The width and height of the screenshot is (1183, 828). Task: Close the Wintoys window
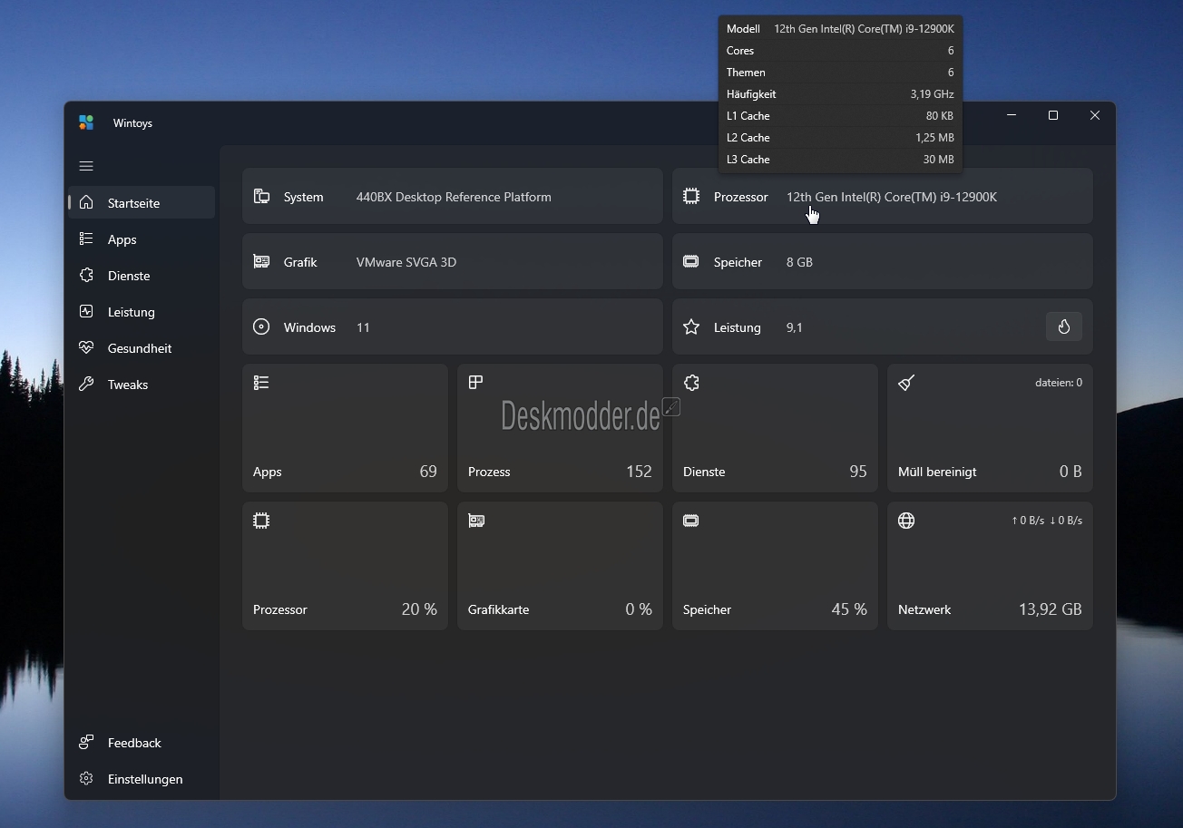coord(1095,115)
